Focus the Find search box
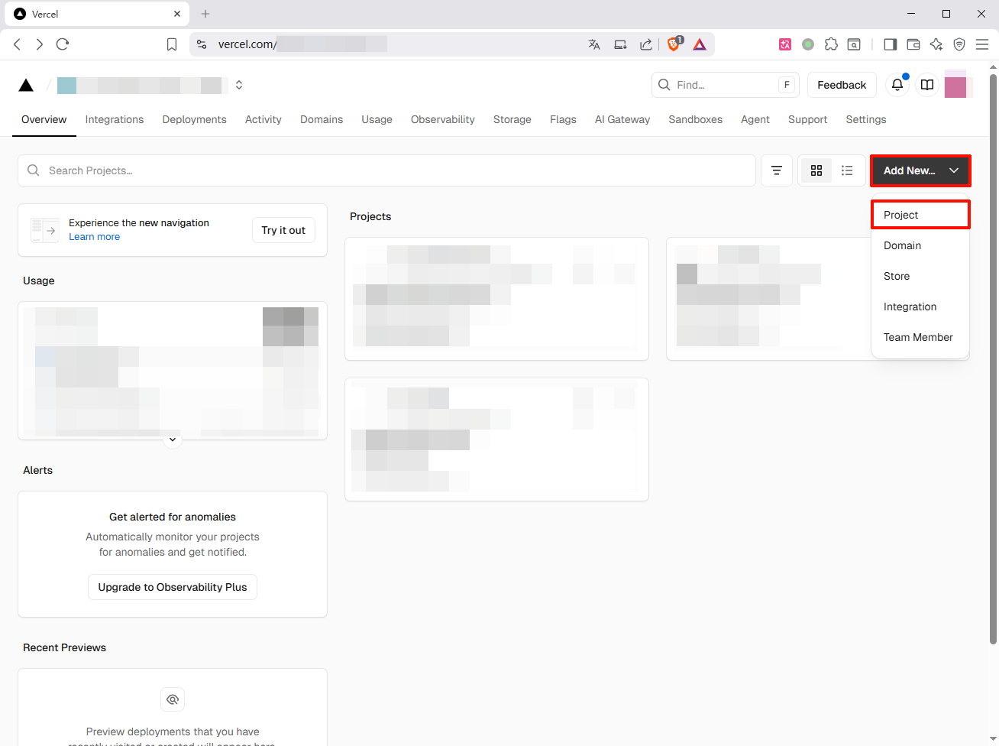 tap(725, 85)
